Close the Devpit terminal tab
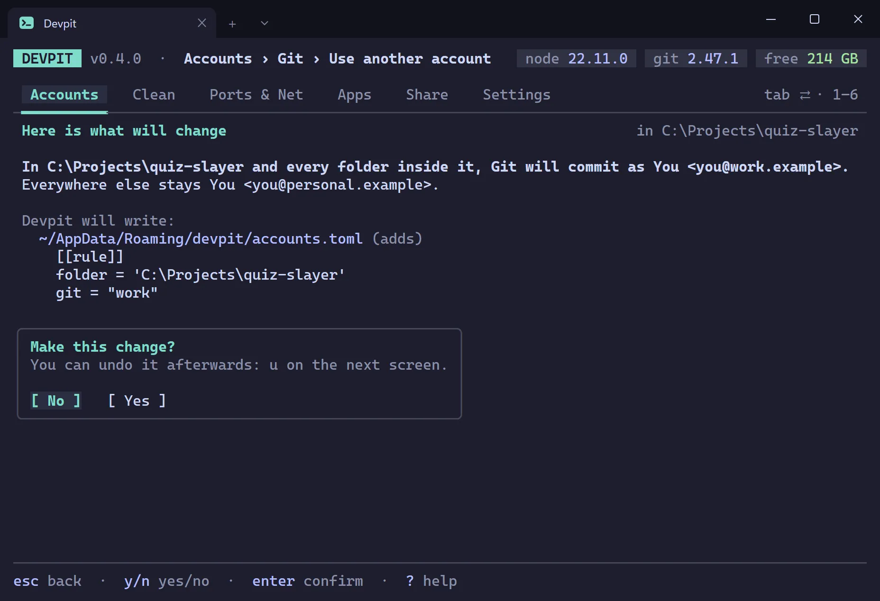The width and height of the screenshot is (880, 601). click(x=202, y=23)
